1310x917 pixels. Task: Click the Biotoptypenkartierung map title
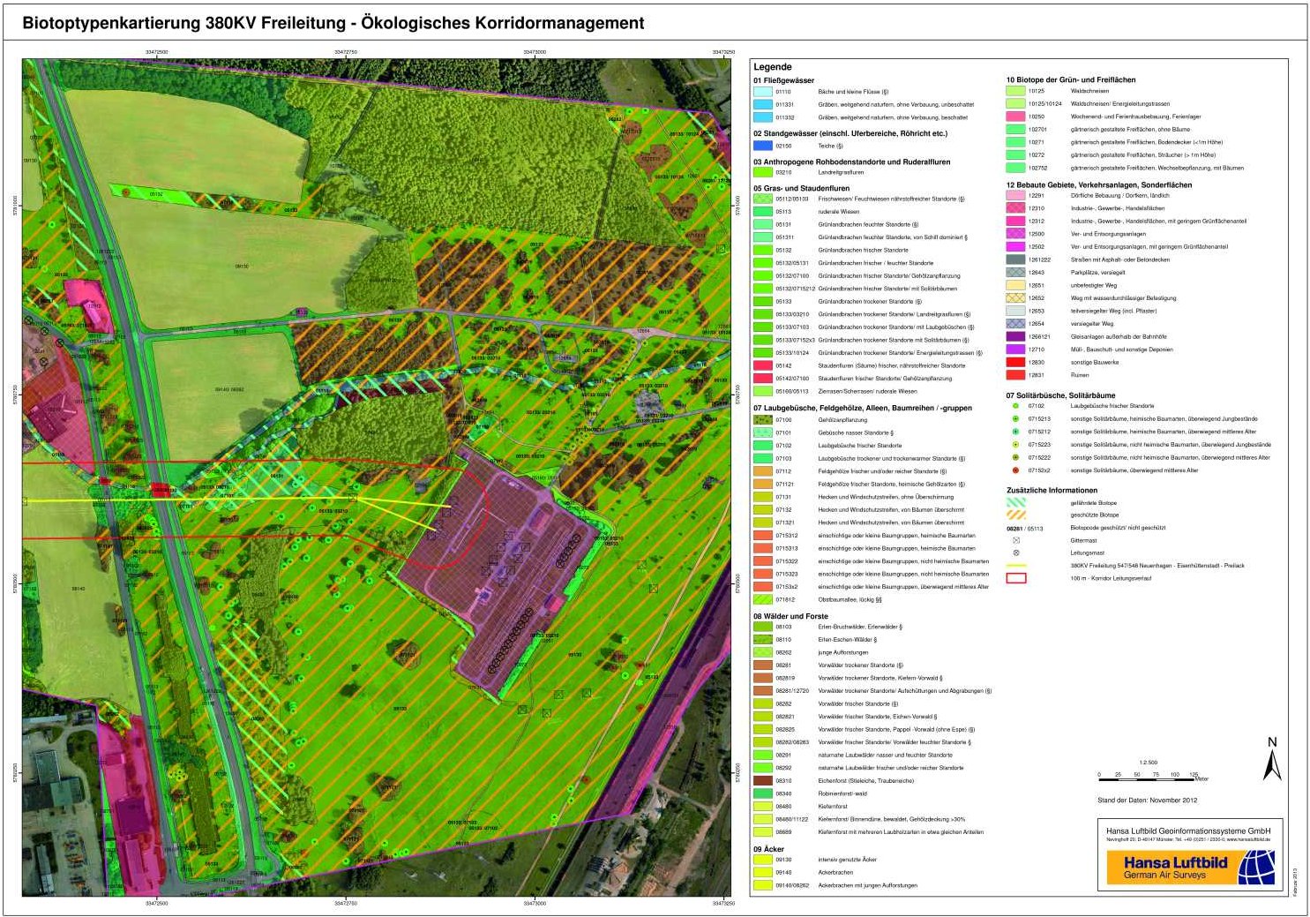coord(333,24)
